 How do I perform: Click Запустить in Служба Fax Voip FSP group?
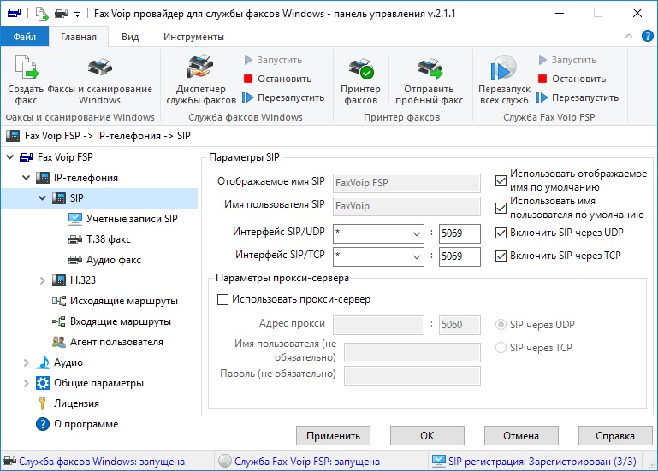tap(567, 60)
